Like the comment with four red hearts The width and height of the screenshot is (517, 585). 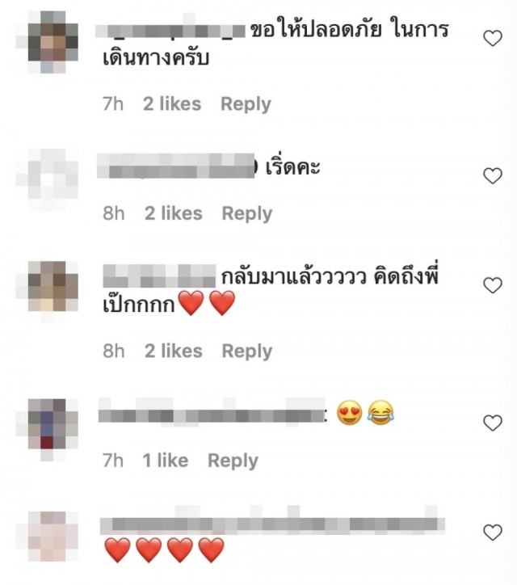coord(493,532)
